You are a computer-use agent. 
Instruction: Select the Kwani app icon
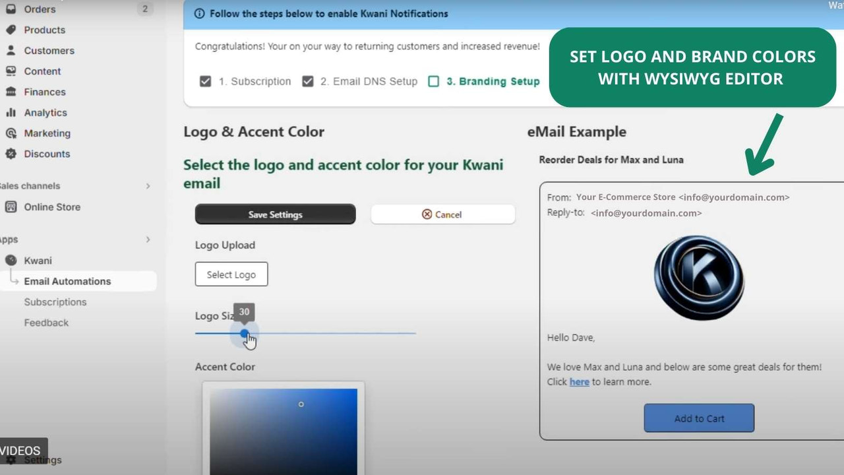11,260
